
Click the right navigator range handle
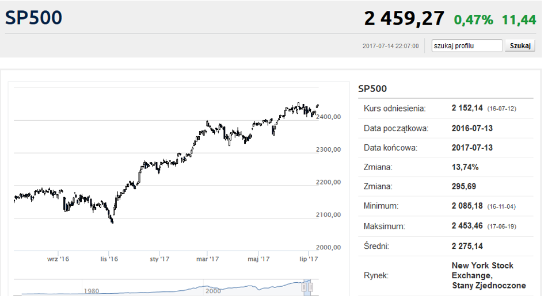click(310, 287)
